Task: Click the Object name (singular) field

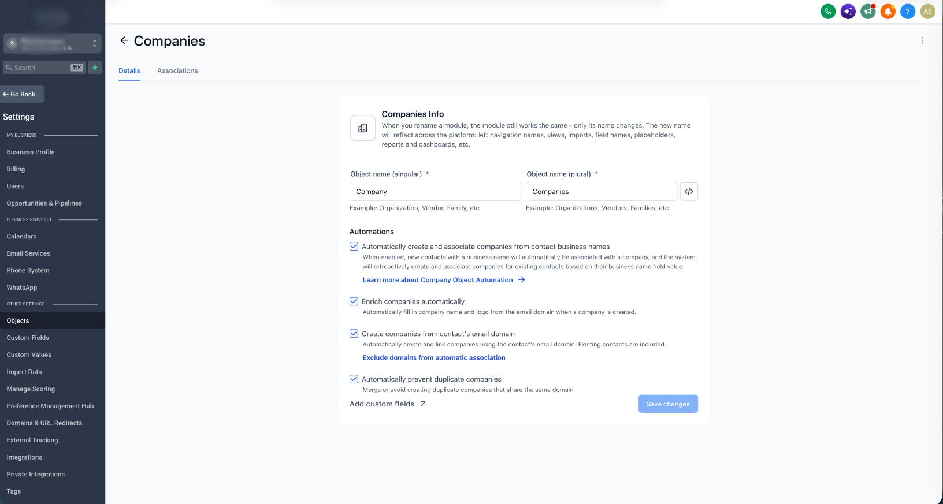Action: pyautogui.click(x=436, y=192)
